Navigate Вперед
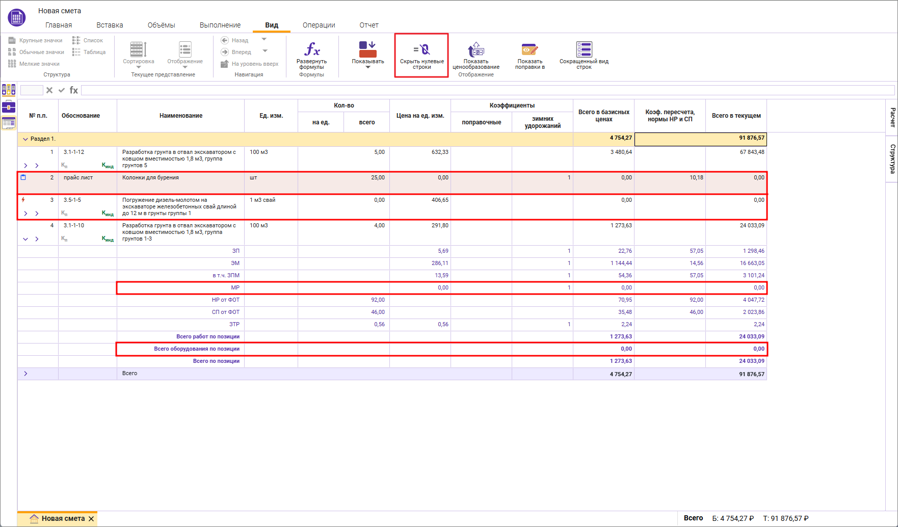Screen dimensions: 898x527 236,52
